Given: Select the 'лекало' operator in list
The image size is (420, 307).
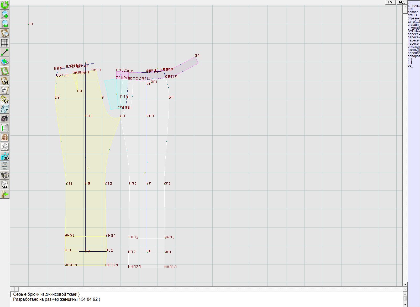Looking at the screenshot, I should (413, 12).
